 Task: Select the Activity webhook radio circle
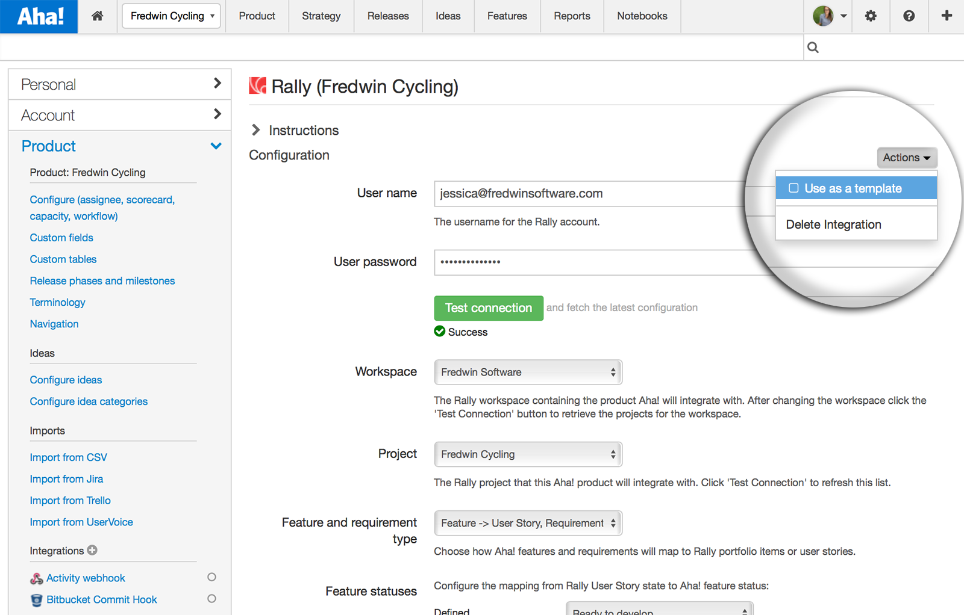(211, 577)
